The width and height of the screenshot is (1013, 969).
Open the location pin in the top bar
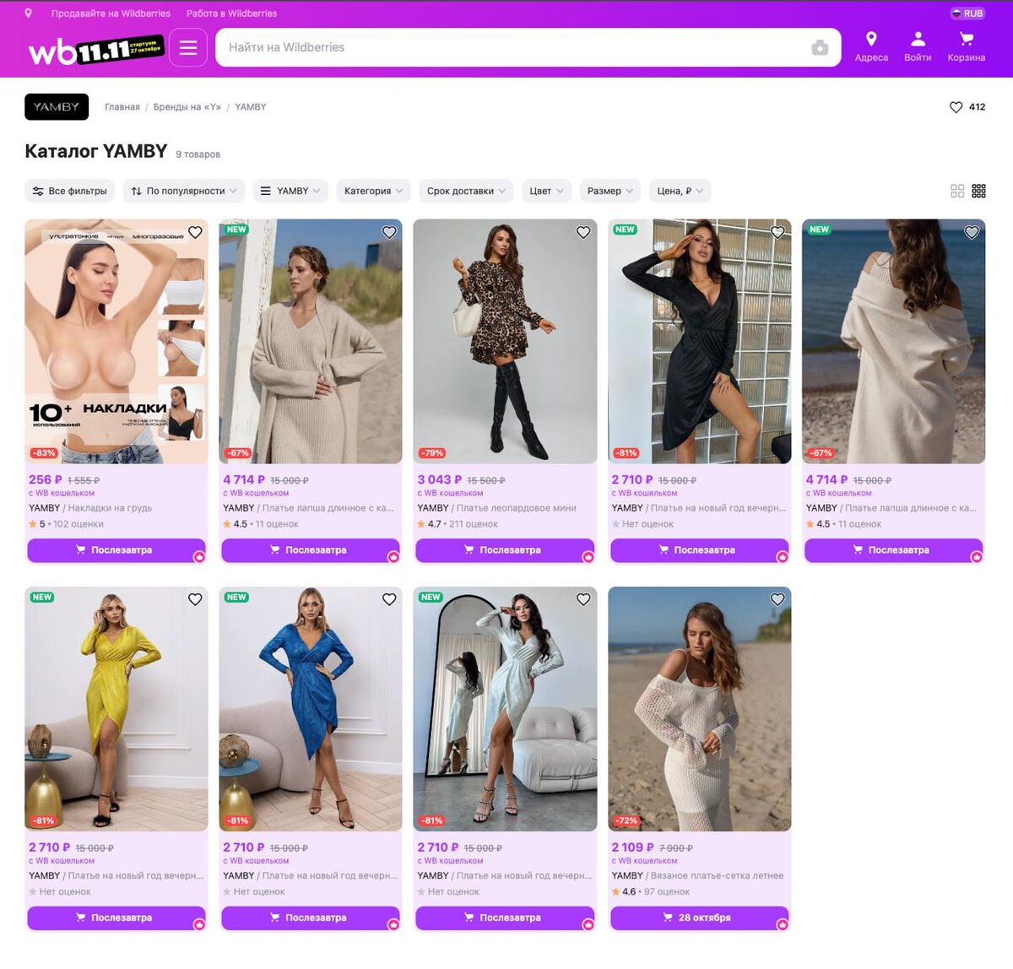point(28,14)
